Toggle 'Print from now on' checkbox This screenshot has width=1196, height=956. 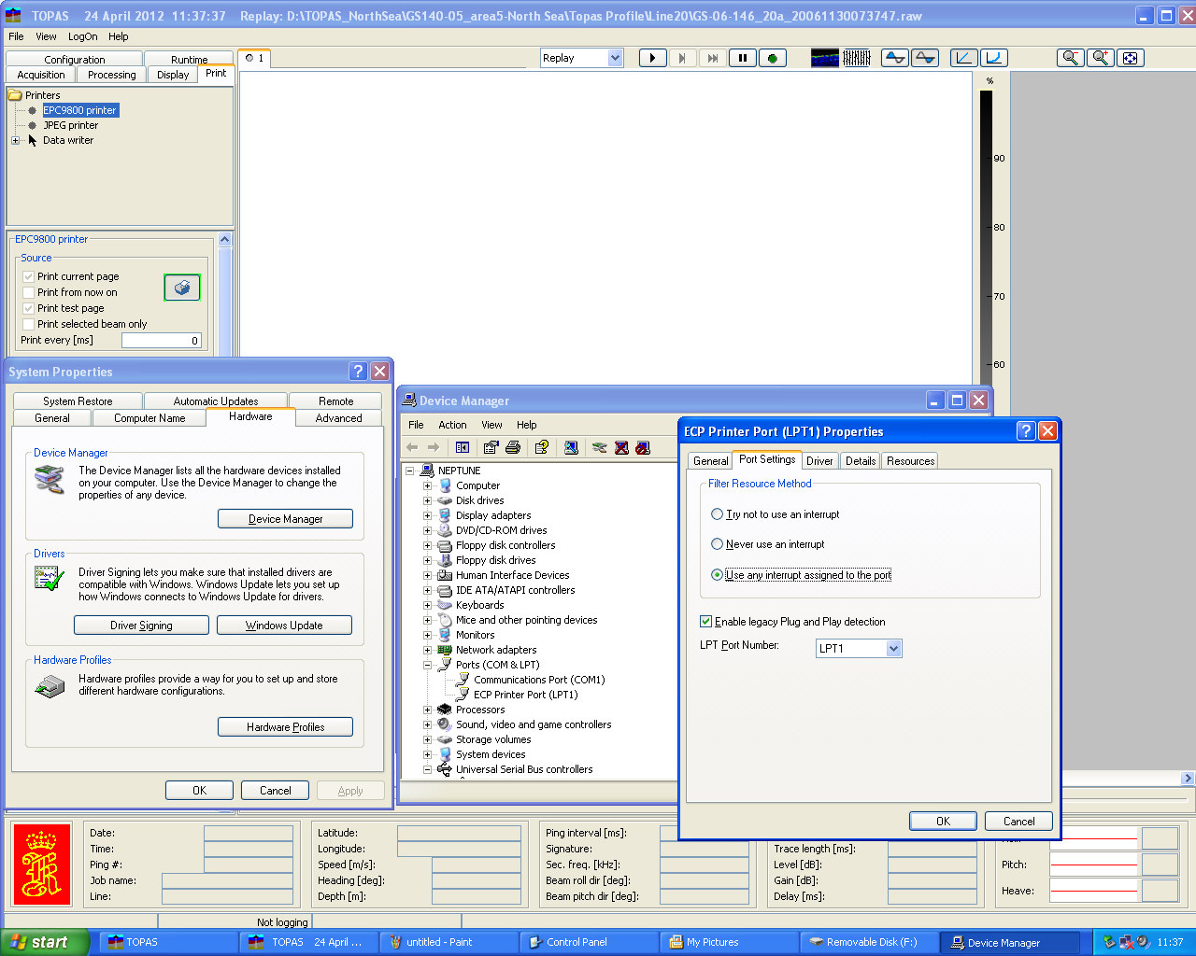[x=29, y=292]
